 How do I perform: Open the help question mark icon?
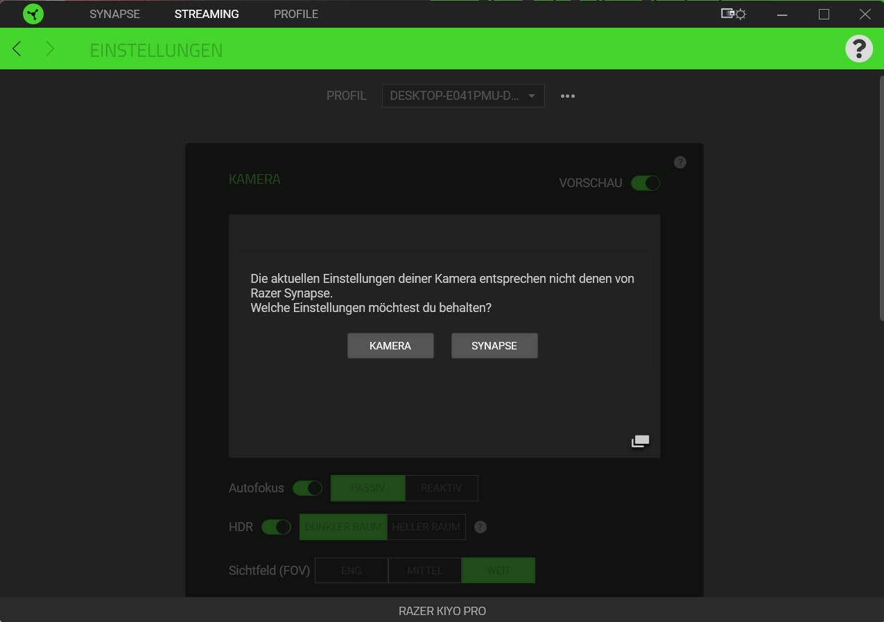pyautogui.click(x=859, y=49)
